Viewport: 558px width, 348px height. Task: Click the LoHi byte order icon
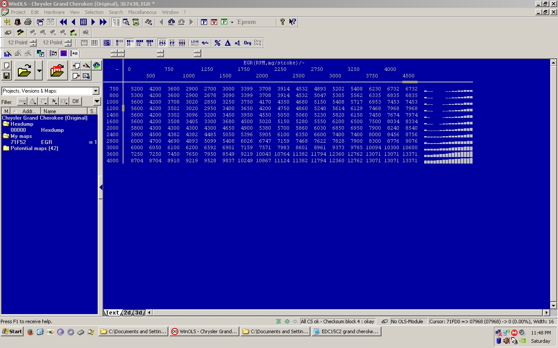[194, 43]
